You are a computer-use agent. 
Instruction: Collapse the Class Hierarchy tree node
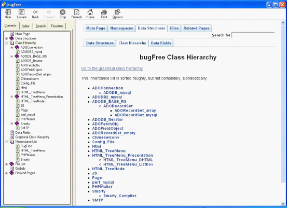7,43
